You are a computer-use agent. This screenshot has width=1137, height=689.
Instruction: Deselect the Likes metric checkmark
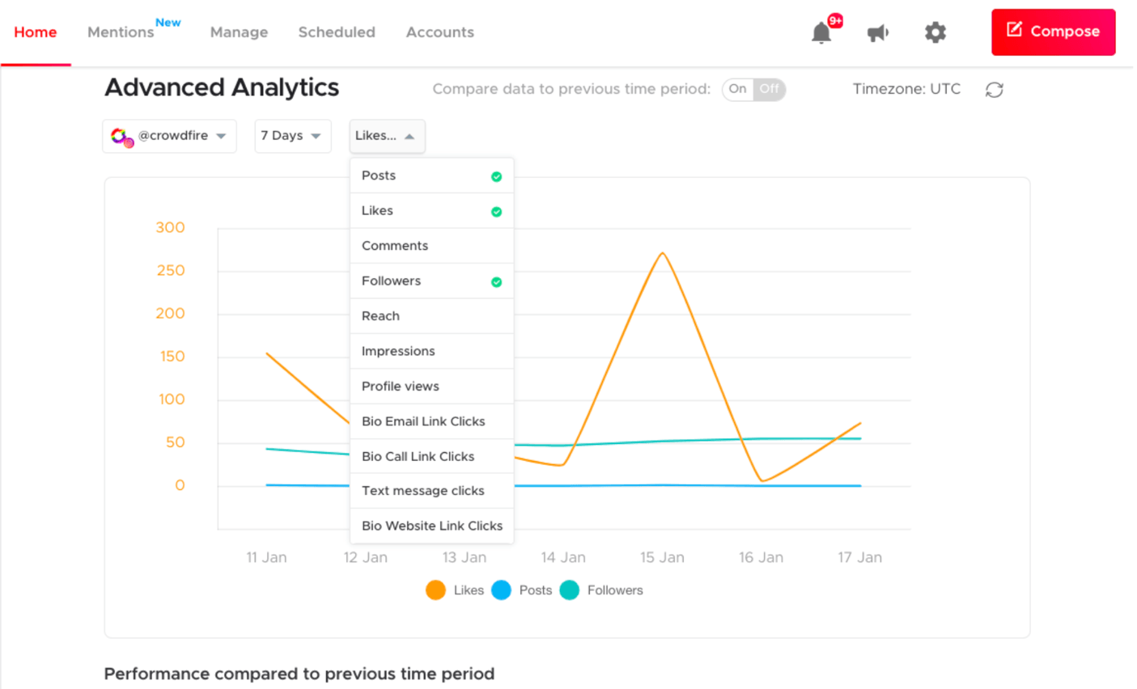pos(496,210)
